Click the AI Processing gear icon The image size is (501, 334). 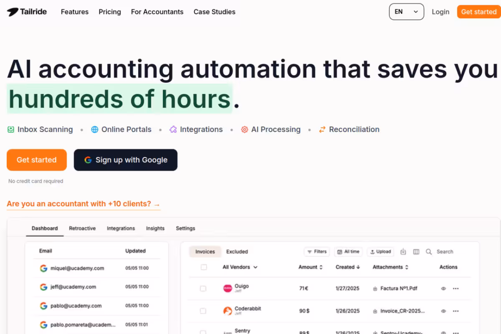(x=245, y=129)
